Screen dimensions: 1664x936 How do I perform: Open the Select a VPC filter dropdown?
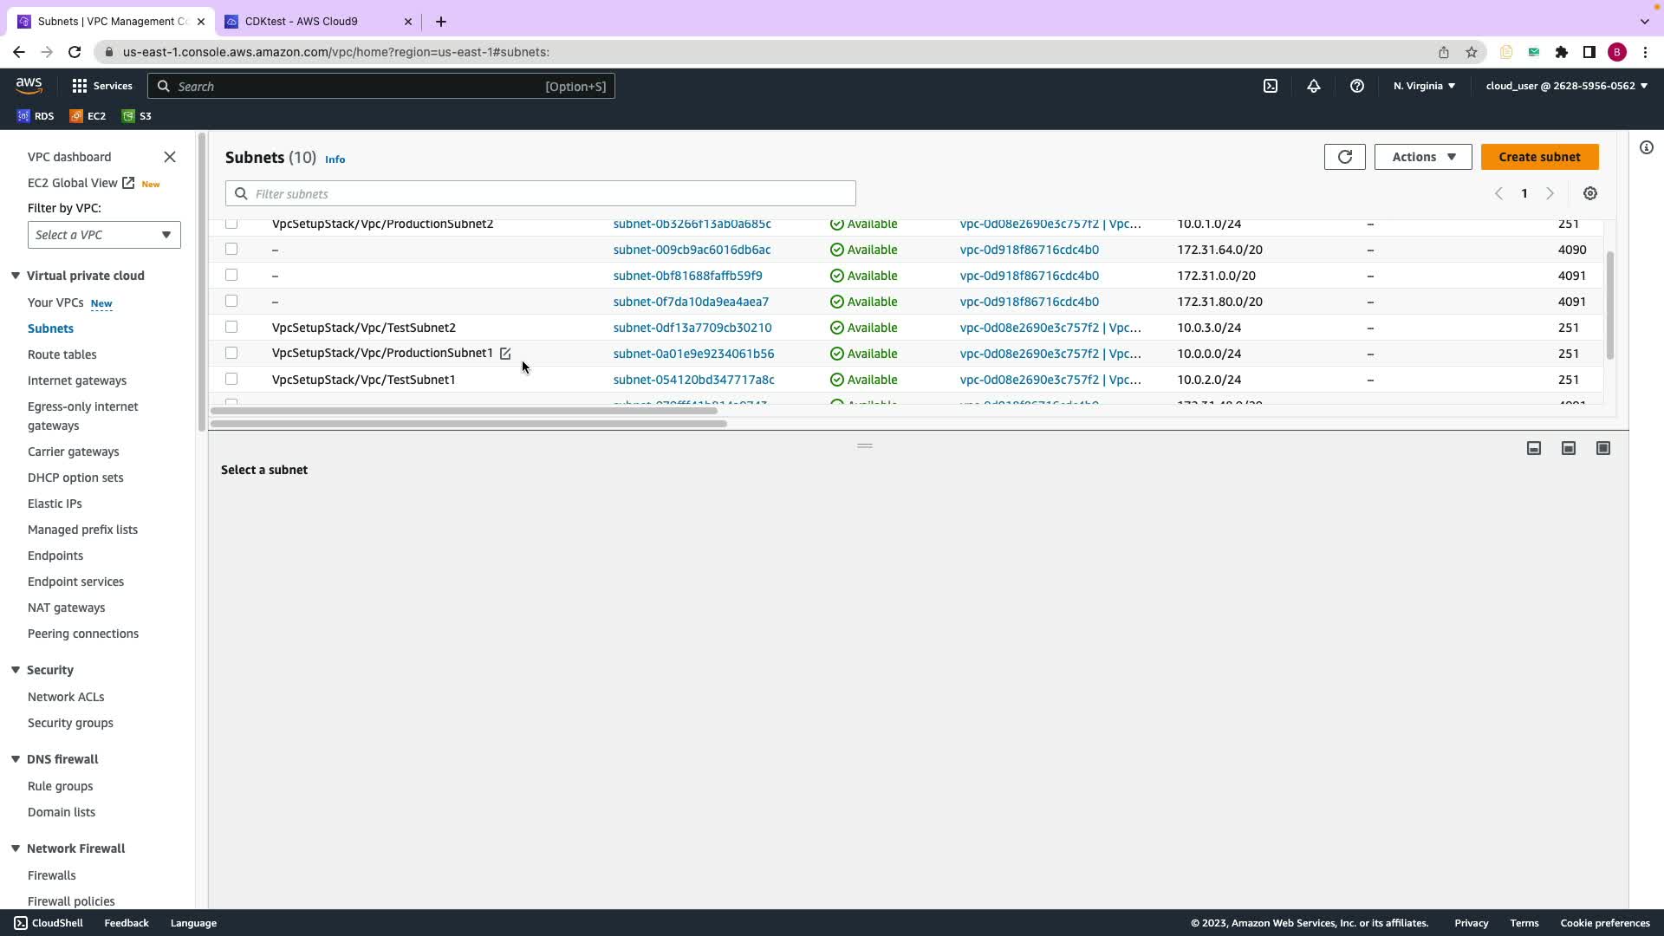(x=104, y=235)
